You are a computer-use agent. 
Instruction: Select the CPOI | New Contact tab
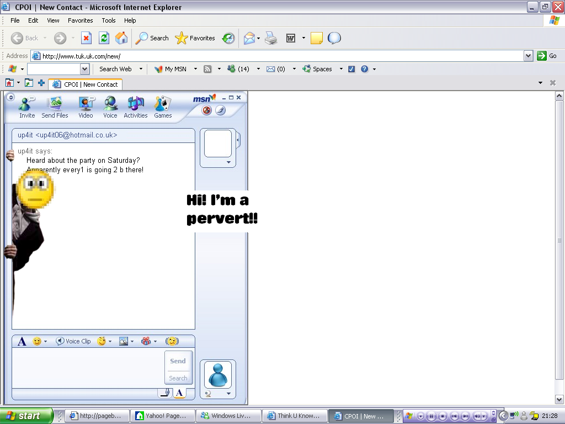coord(86,84)
